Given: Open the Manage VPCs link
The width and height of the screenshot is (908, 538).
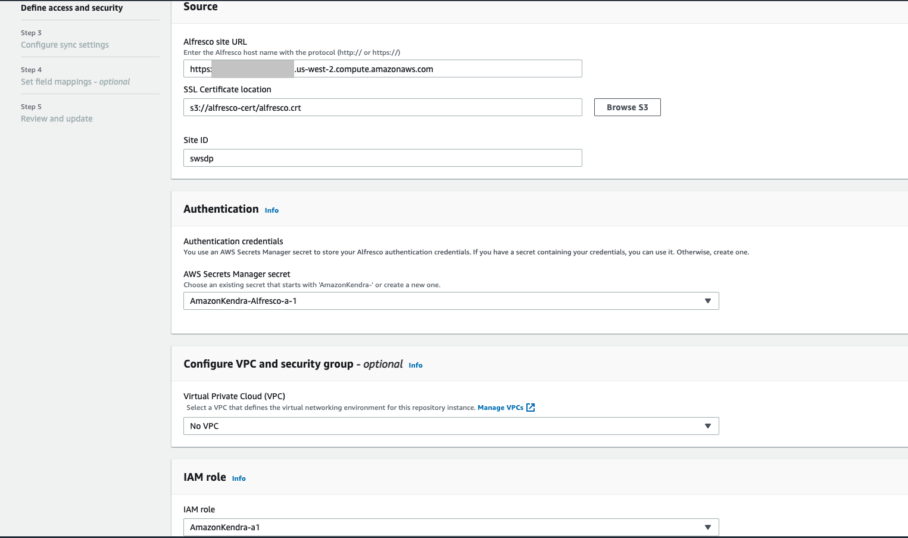Looking at the screenshot, I should coord(500,408).
